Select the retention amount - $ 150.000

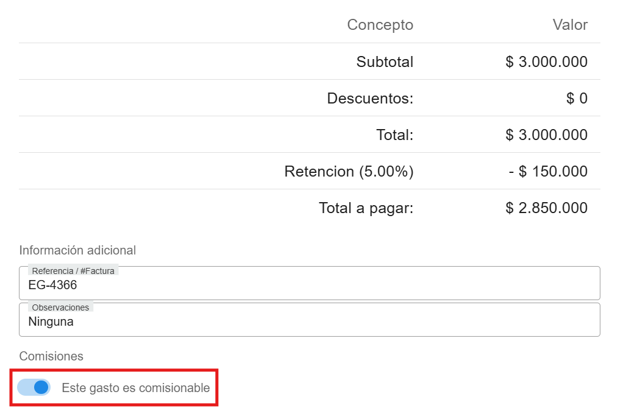[x=548, y=171]
